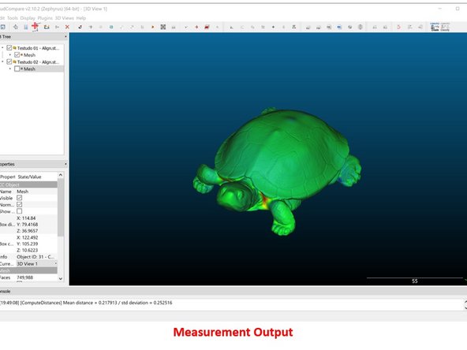
Task: Click the Info value Object ID: 31
Action: click(35, 256)
